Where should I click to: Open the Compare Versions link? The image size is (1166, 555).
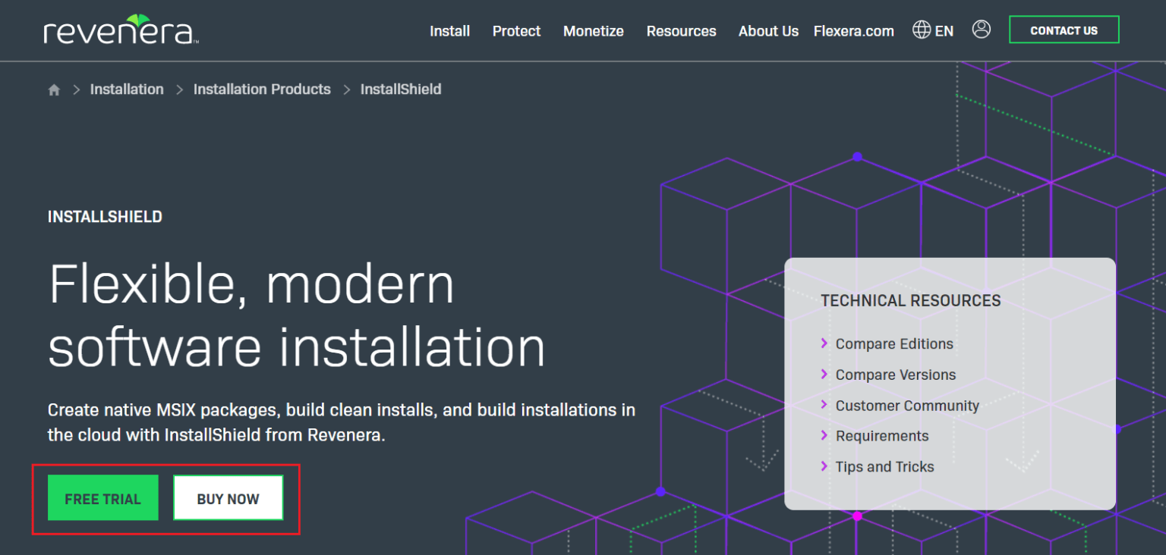pos(895,375)
